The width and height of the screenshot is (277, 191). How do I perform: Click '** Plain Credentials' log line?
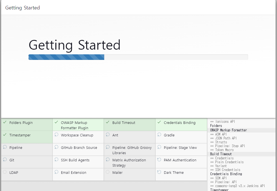[x=227, y=162]
